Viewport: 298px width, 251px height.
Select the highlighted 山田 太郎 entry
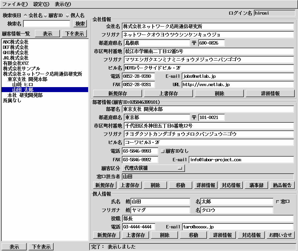[45, 90]
